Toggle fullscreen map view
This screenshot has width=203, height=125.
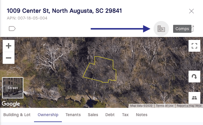pos(194,46)
